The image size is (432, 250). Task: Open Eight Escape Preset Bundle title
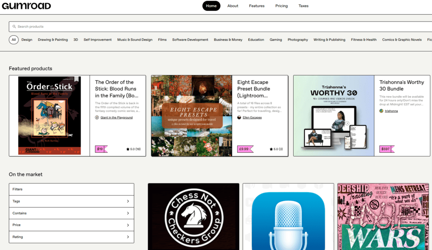pyautogui.click(x=254, y=89)
